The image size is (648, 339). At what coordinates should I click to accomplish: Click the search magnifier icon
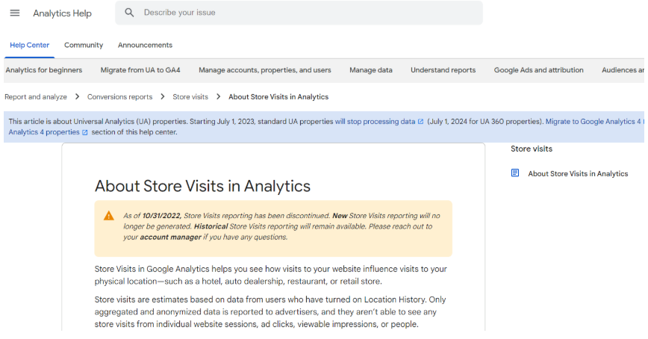point(130,13)
